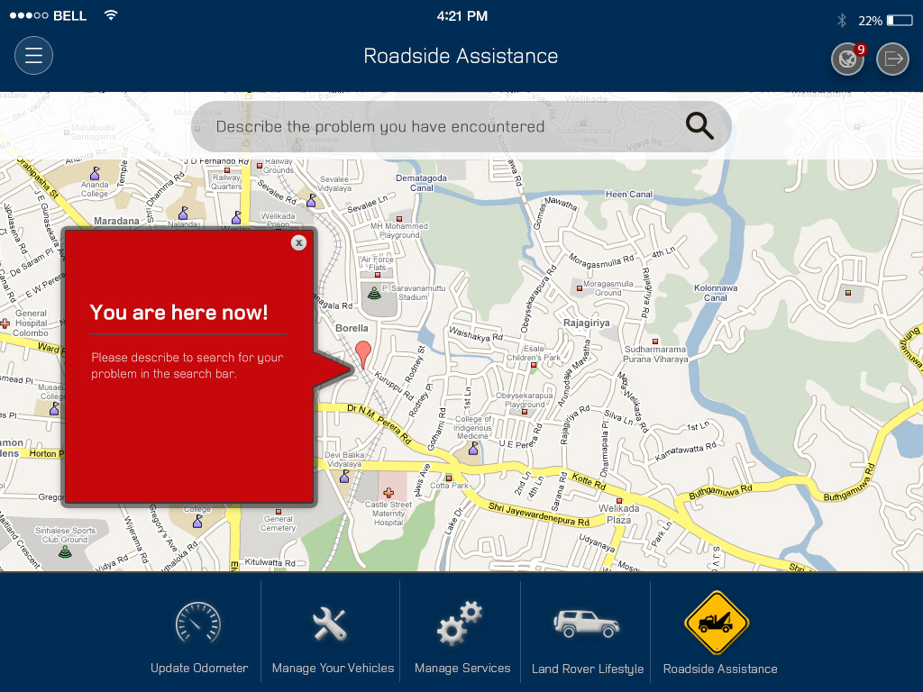Tap Welikada Plaza marker
Screen dimensions: 923x692
(x=618, y=501)
